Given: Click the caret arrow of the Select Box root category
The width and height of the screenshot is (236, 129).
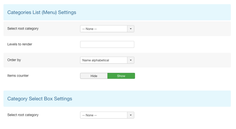Looking at the screenshot, I should point(131,115).
